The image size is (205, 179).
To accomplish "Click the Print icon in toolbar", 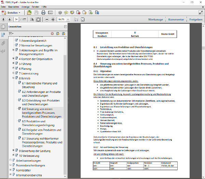I will [x=43, y=12].
